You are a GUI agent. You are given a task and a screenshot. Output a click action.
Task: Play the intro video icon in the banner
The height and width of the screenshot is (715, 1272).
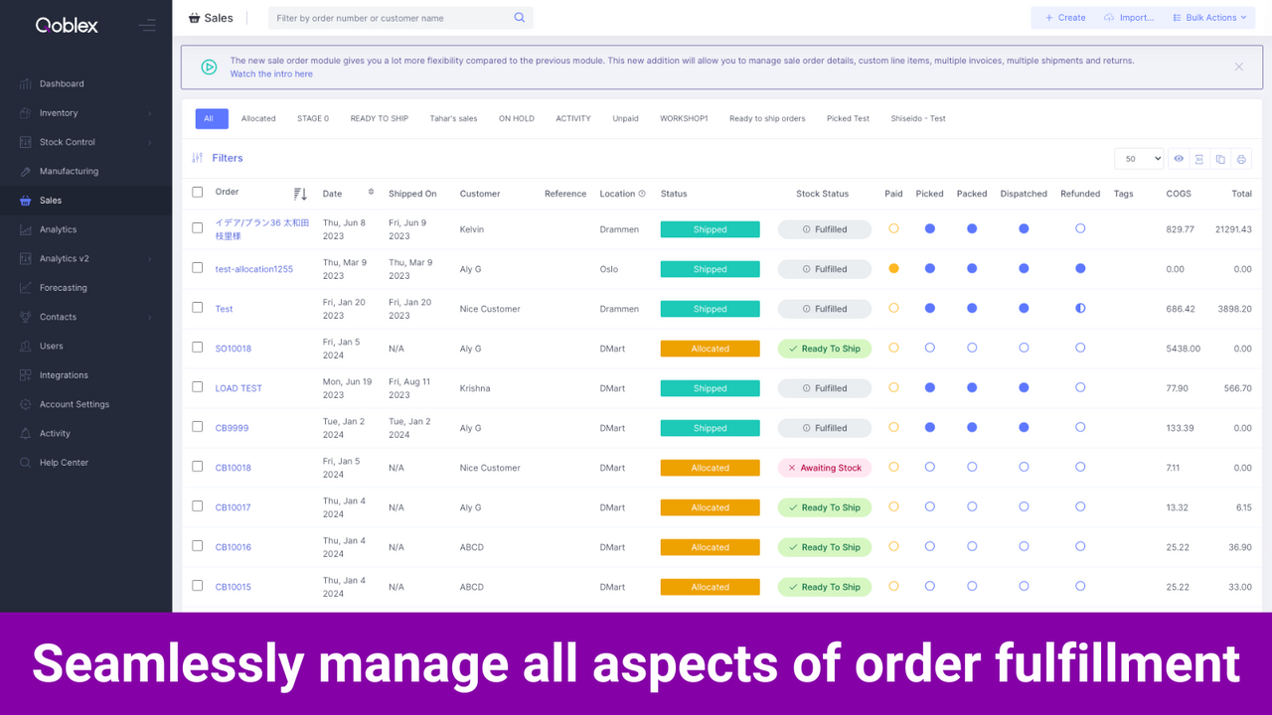(209, 67)
